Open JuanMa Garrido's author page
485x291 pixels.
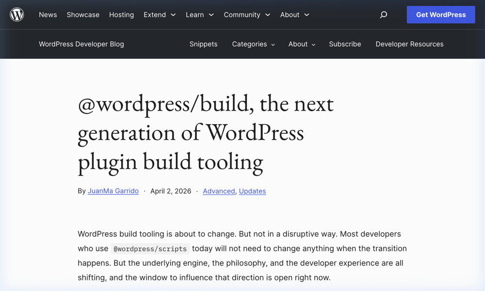coord(113,191)
